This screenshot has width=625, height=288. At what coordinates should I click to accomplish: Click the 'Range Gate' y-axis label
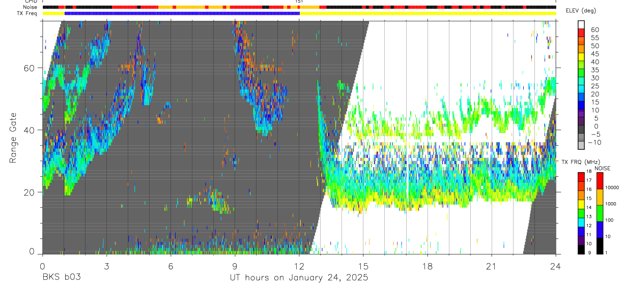pos(13,138)
